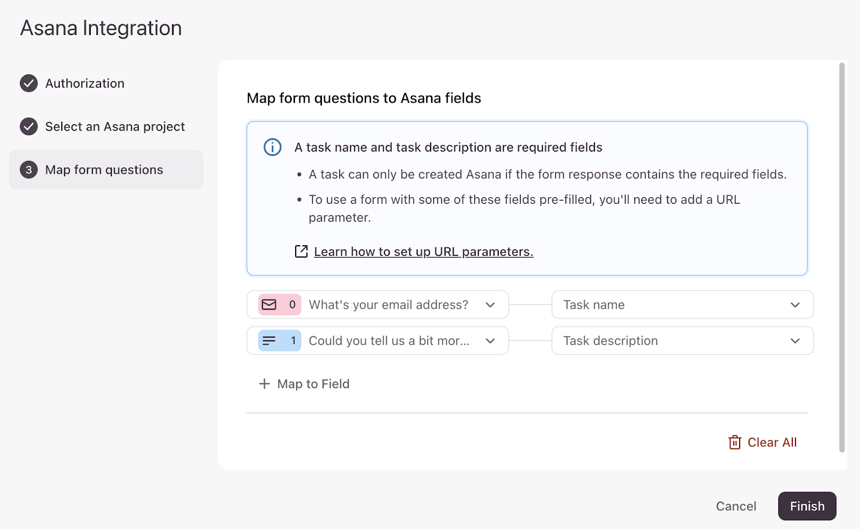Cancel the Asana integration setup
The width and height of the screenshot is (860, 529).
point(736,506)
